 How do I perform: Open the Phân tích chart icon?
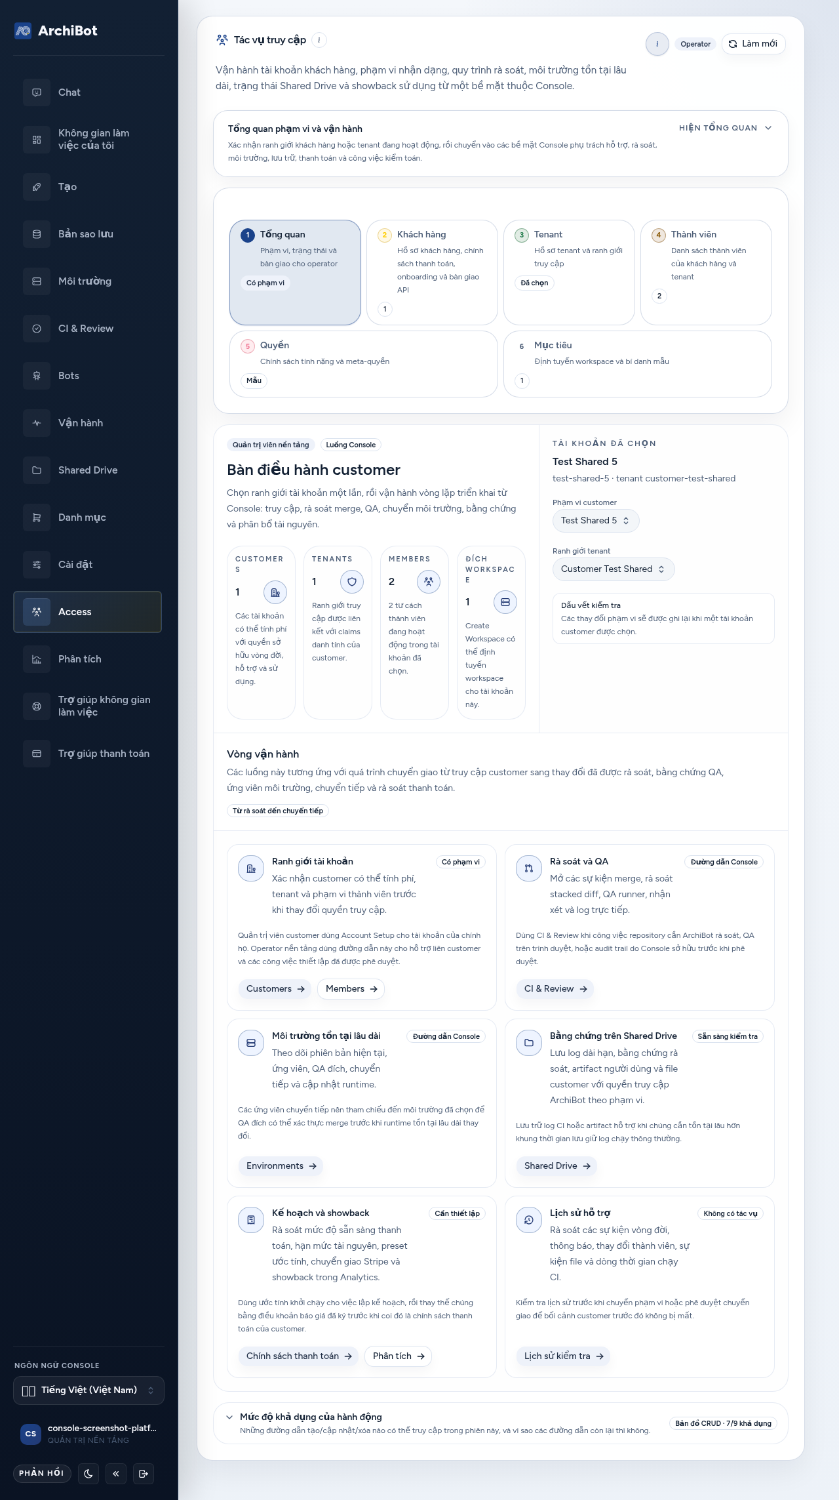point(37,659)
